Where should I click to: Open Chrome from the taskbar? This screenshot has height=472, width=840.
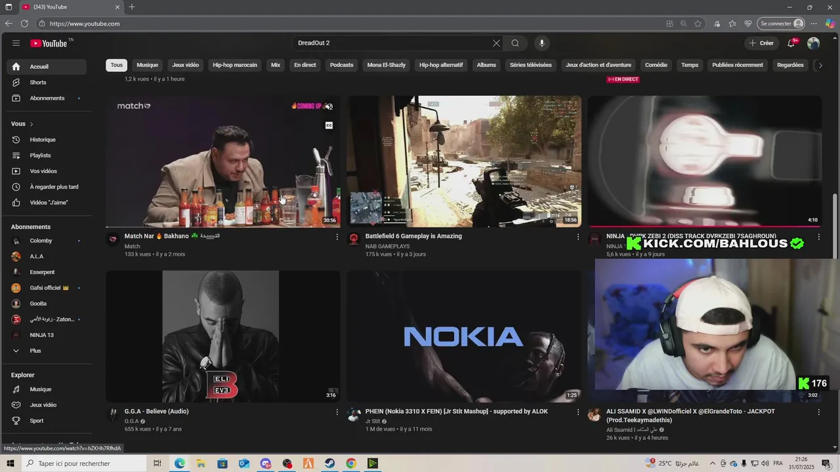[351, 463]
